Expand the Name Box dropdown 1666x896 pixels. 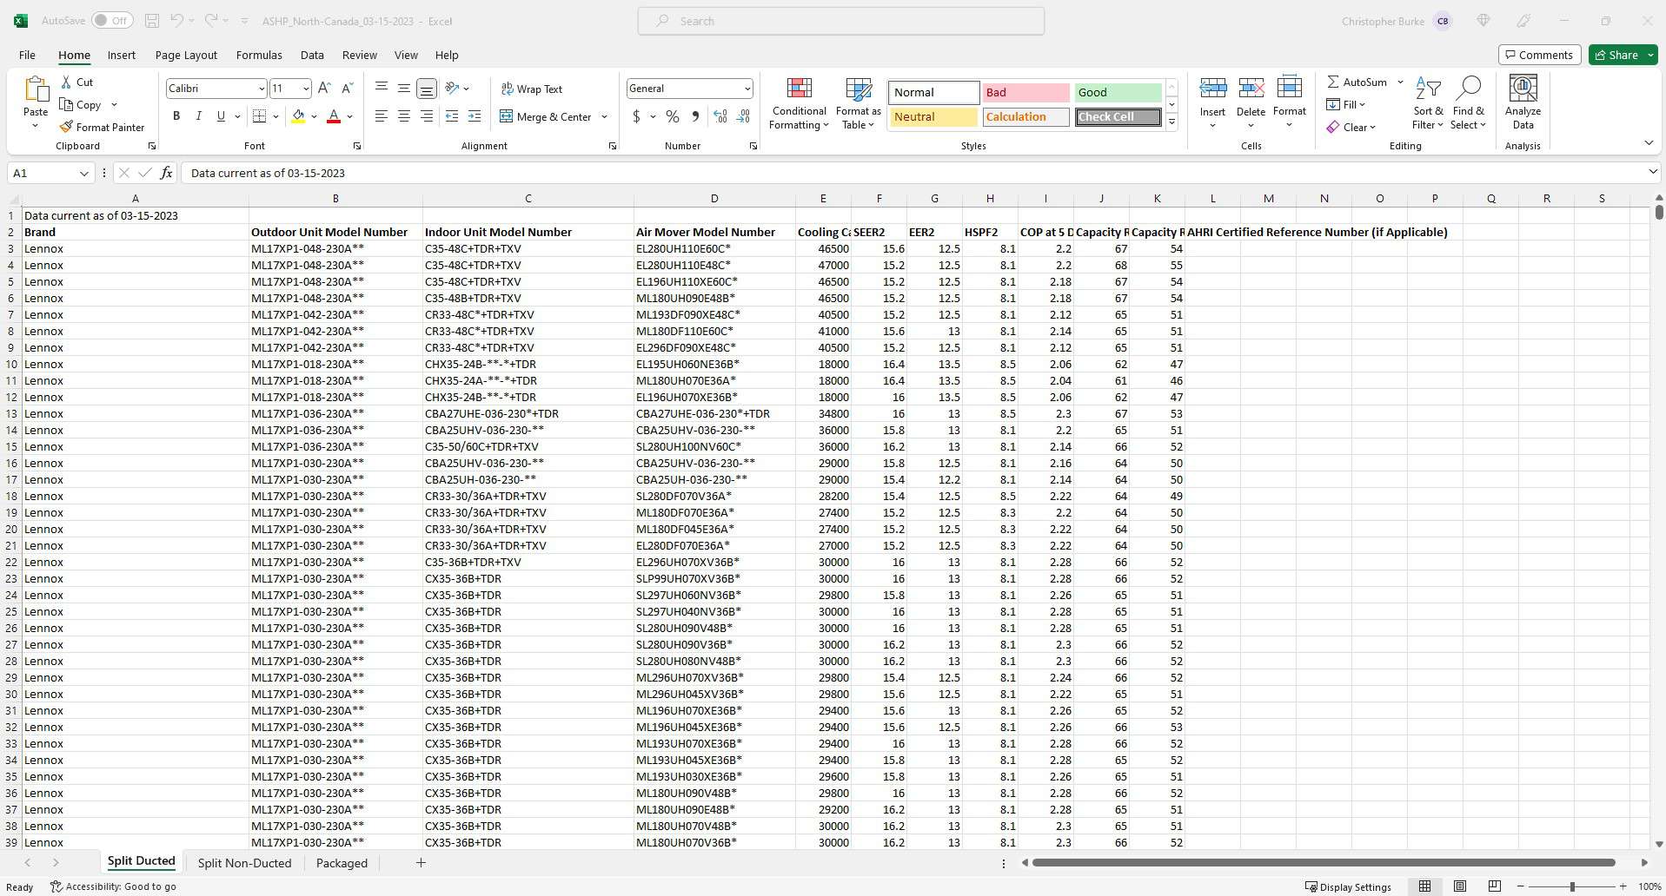pyautogui.click(x=83, y=173)
